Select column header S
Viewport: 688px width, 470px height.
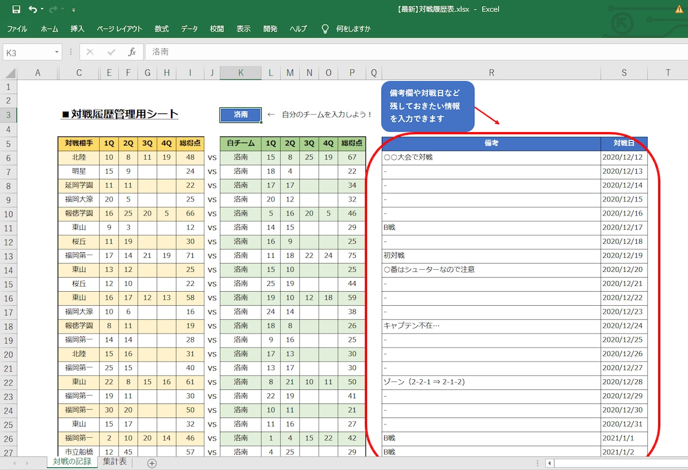pos(624,73)
